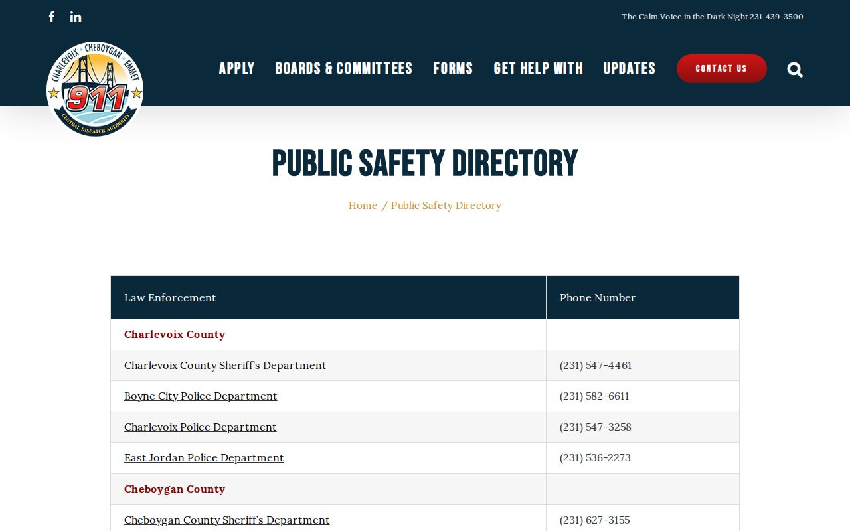Open East Jordan Police Department link
Viewport: 850px width, 531px height.
pyautogui.click(x=204, y=457)
